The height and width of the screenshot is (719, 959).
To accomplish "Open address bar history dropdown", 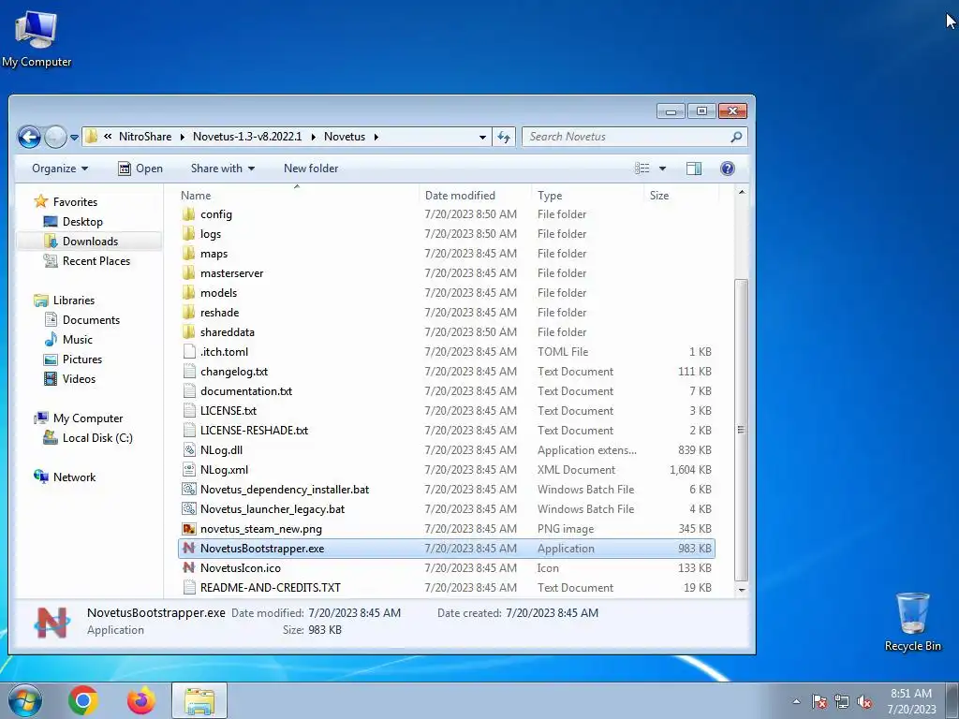I will tap(482, 137).
